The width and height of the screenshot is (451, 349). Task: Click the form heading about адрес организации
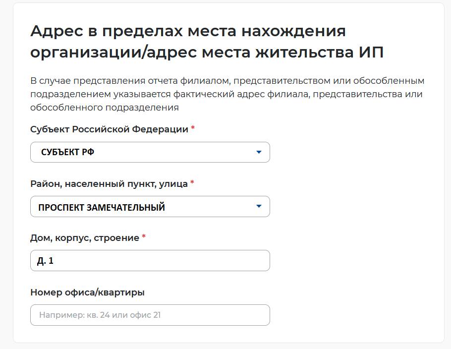coord(188,41)
